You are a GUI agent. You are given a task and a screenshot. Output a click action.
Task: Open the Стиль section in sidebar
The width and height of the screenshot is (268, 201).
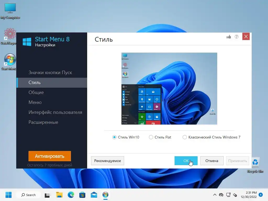pos(52,82)
